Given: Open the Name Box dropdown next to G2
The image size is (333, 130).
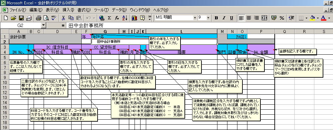Looking at the screenshot, I should (44, 26).
